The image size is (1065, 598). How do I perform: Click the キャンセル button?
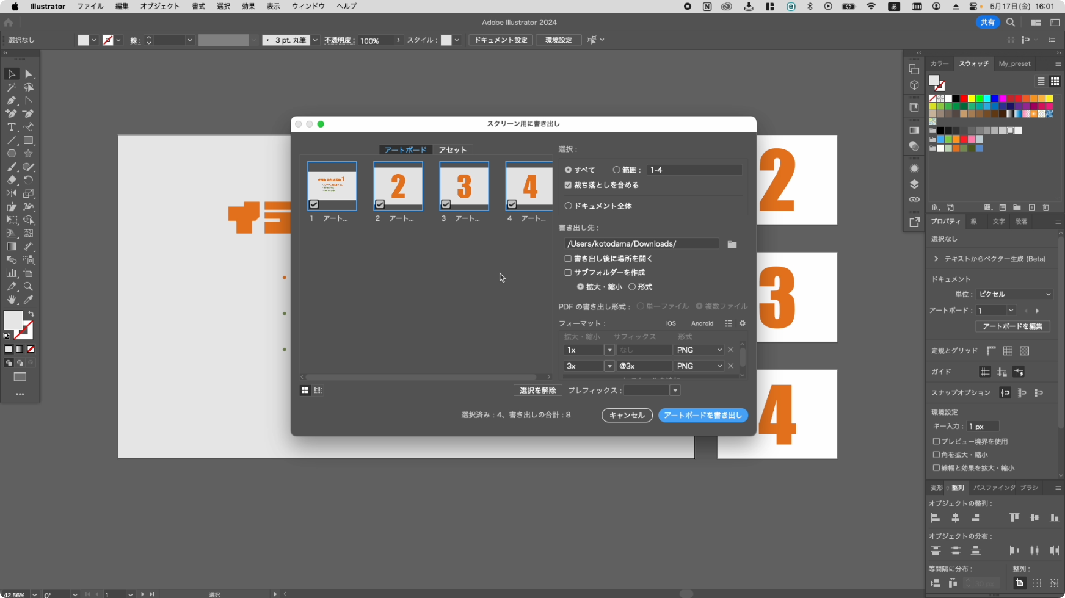(627, 416)
